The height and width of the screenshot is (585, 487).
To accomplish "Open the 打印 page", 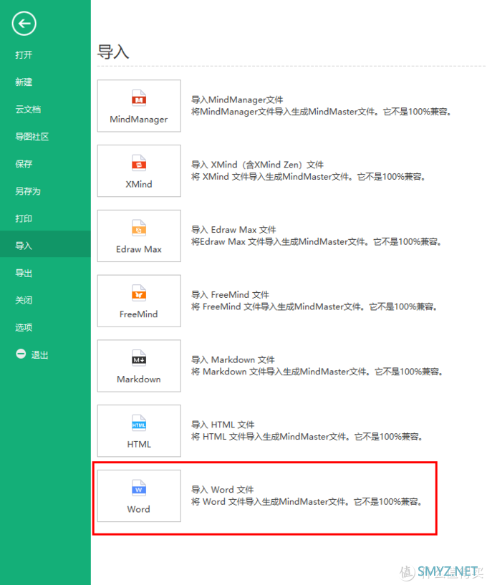I will click(x=24, y=218).
